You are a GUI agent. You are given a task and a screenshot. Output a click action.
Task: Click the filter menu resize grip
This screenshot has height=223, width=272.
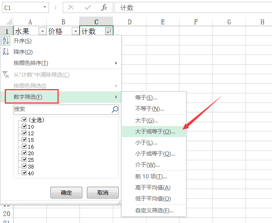pos(119,203)
